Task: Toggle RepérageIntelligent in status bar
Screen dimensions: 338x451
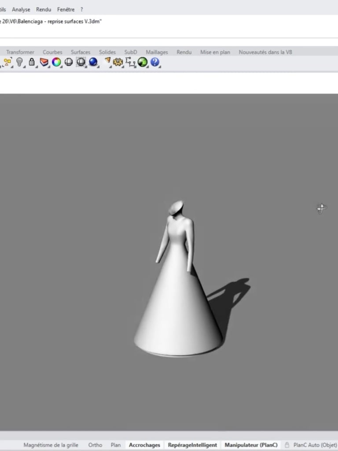Action: [192, 445]
